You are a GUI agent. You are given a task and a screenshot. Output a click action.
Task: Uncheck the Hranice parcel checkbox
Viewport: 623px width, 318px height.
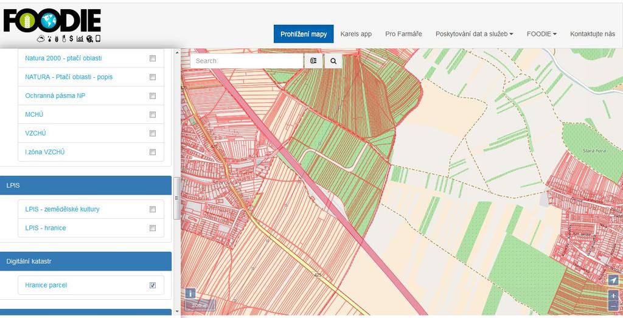[x=153, y=285]
